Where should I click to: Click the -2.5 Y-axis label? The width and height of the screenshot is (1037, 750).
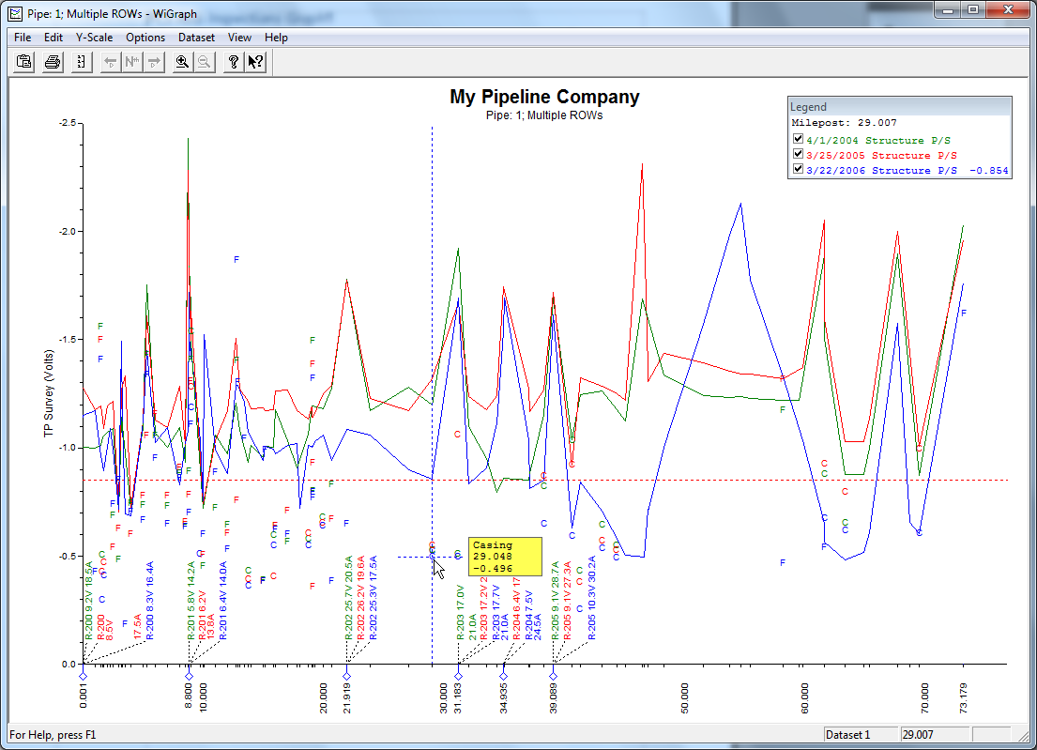pyautogui.click(x=67, y=123)
